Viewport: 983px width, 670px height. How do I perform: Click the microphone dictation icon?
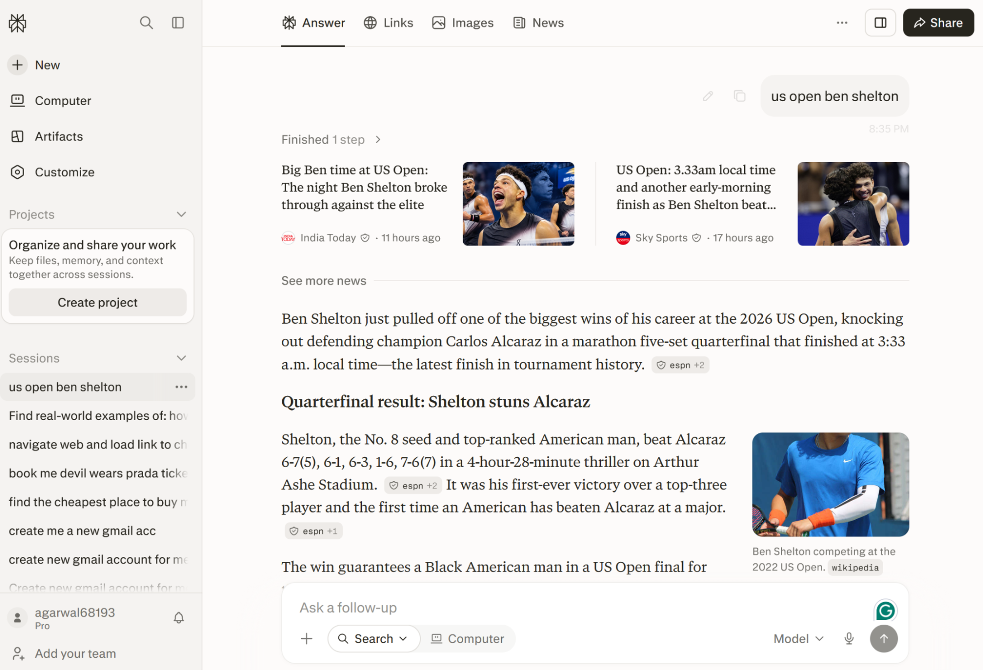coord(849,639)
